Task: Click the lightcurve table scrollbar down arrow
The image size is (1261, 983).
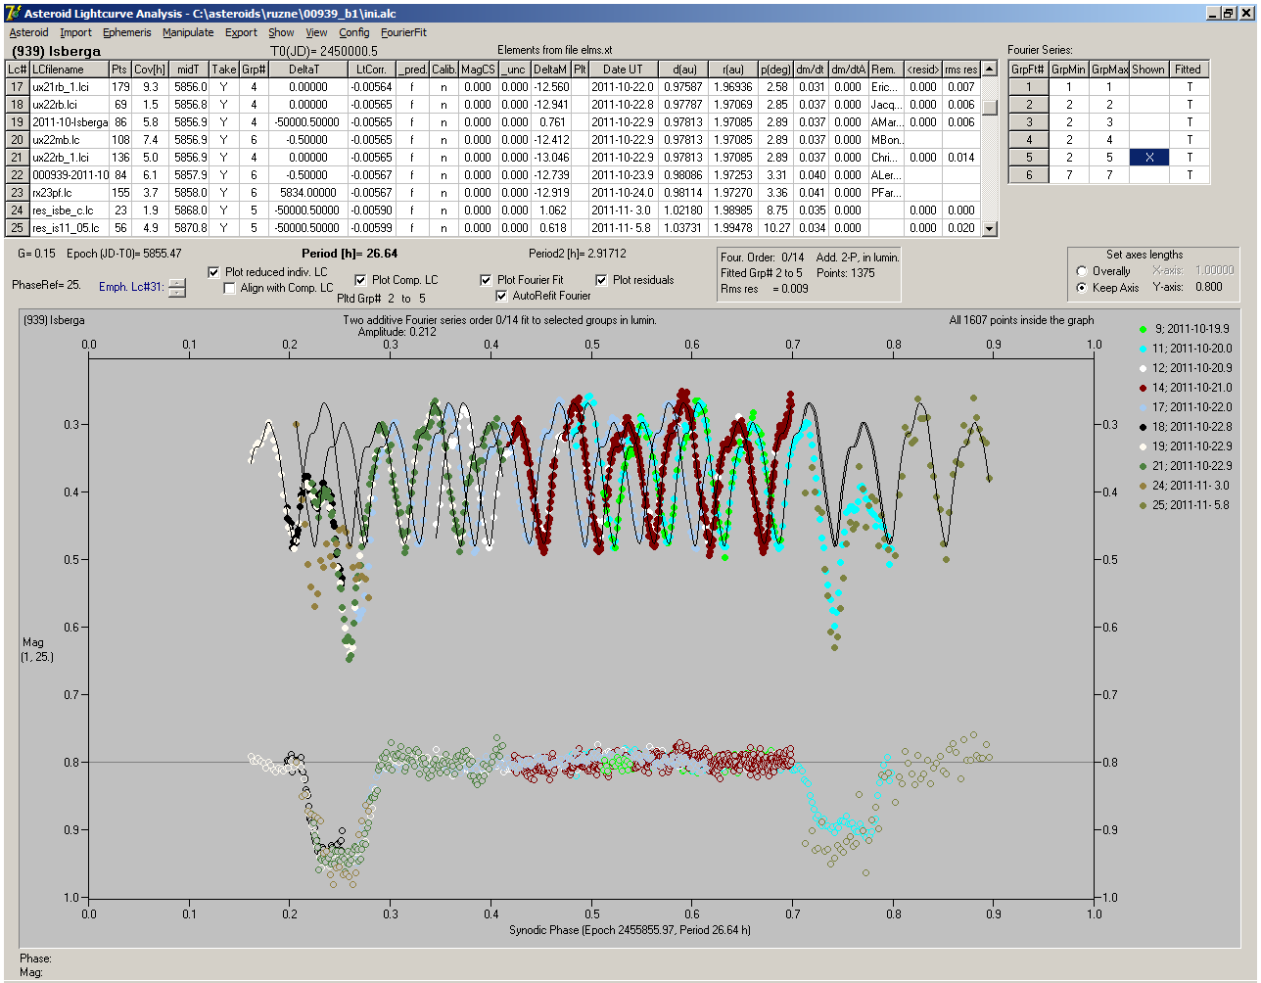Action: point(990,229)
